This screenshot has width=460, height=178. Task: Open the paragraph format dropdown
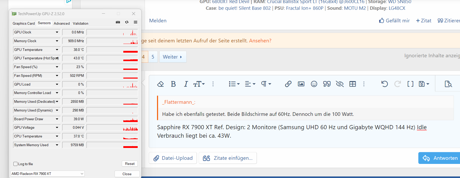[x=266, y=84]
